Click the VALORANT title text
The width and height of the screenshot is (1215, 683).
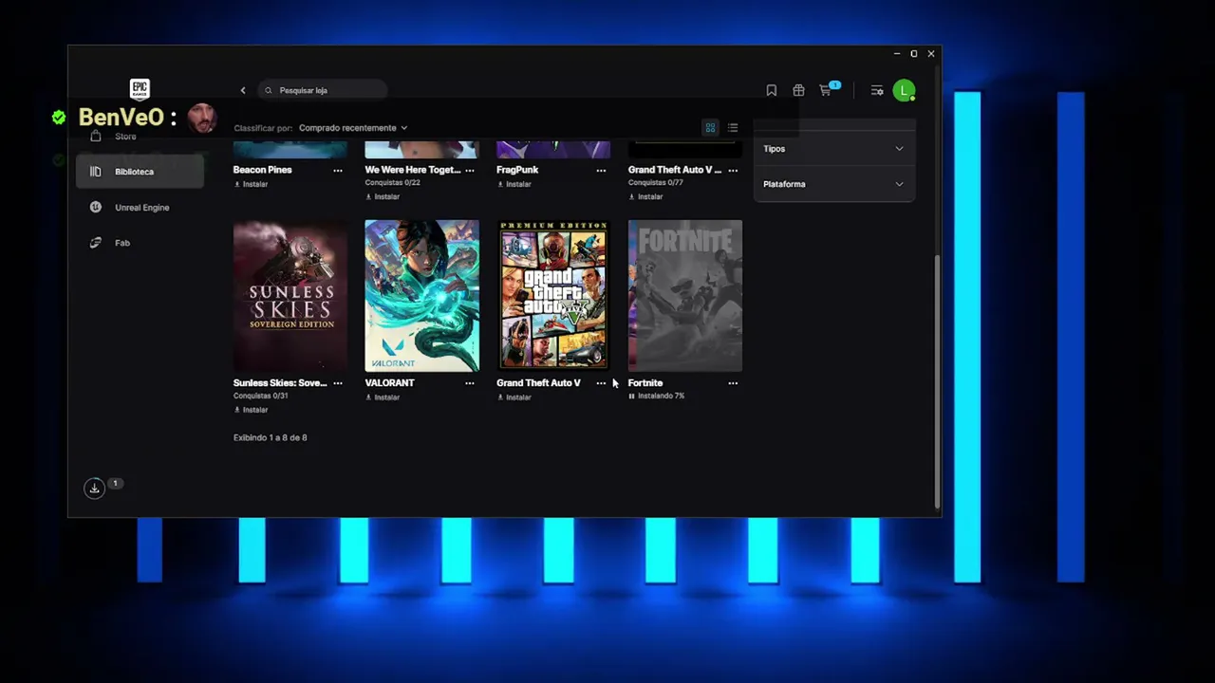click(x=390, y=383)
